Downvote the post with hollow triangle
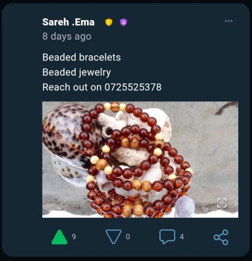 click(114, 237)
